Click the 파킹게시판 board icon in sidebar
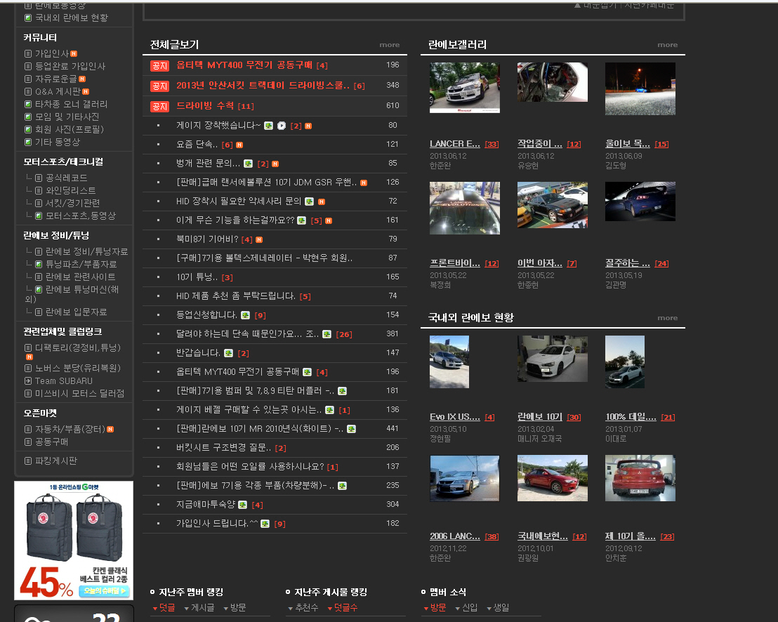The width and height of the screenshot is (778, 622). coord(28,461)
